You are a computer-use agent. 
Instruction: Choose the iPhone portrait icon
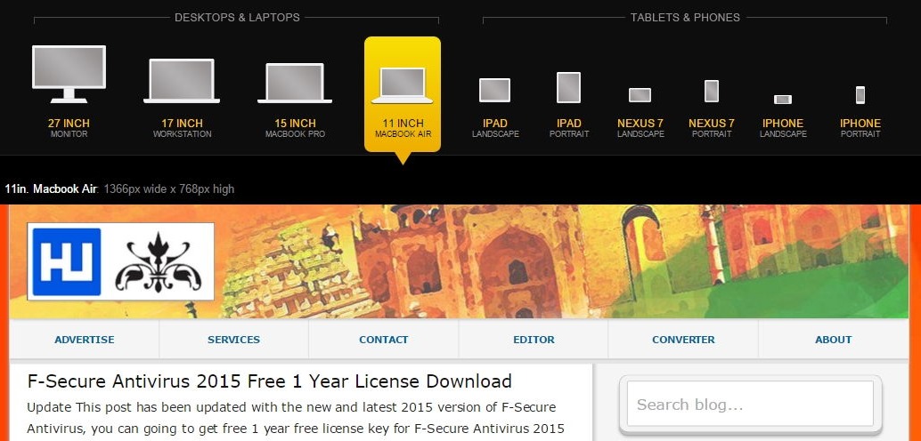[860, 95]
